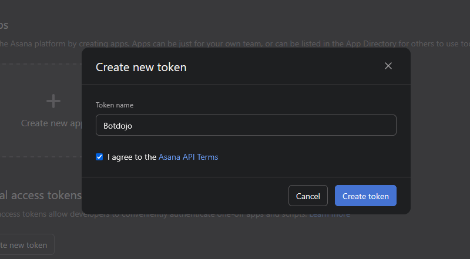Uncheck the I agree to terms checkbox
Screen dimensions: 470x259
[99, 157]
